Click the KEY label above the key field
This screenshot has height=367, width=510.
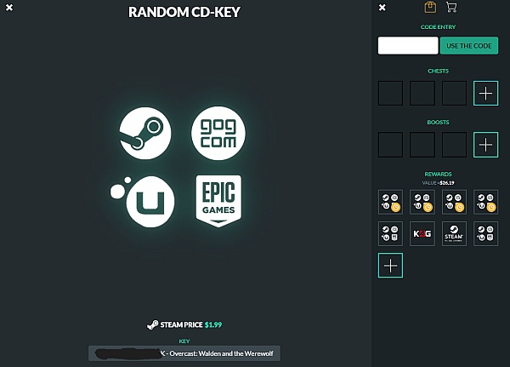pyautogui.click(x=184, y=341)
